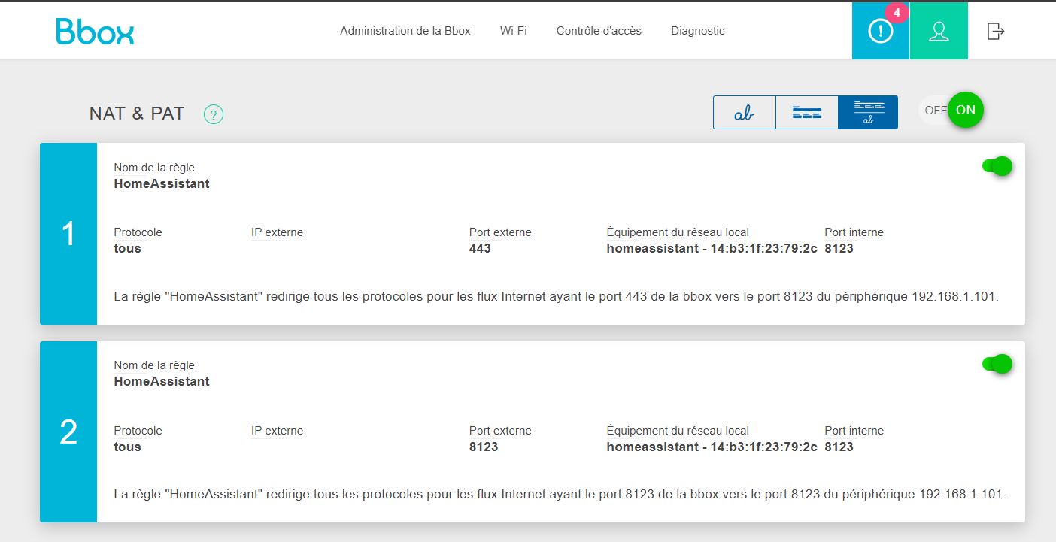The height and width of the screenshot is (542, 1056).
Task: Click rule 2 description mentioning port 8123 de la bbox
Action: click(x=560, y=494)
